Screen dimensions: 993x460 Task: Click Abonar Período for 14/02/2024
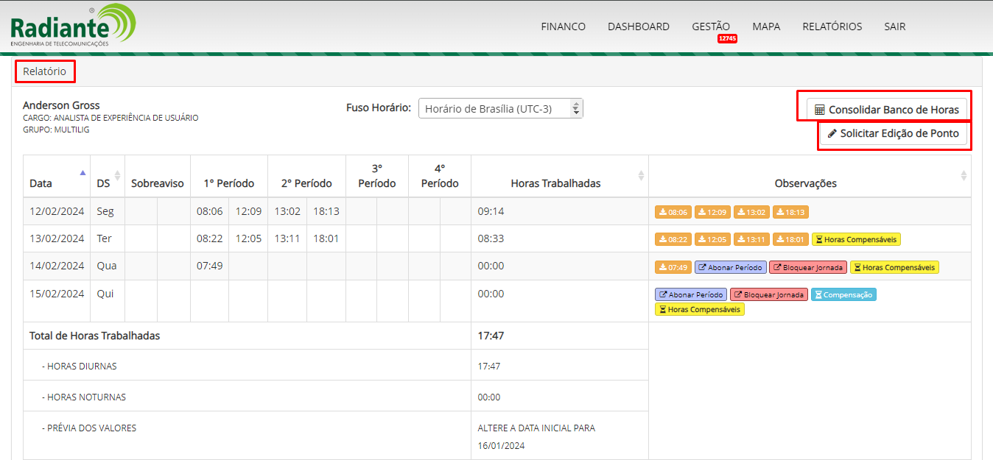point(730,267)
